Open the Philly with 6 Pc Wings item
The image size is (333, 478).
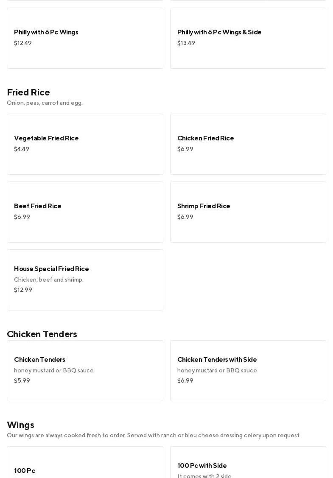point(85,38)
